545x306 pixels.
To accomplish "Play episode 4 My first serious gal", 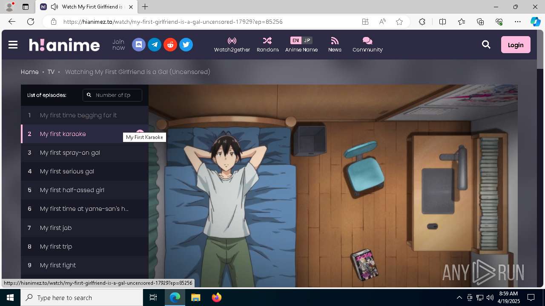I will click(x=85, y=171).
